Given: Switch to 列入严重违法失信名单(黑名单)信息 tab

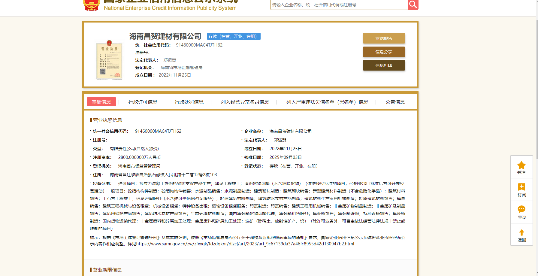Looking at the screenshot, I should pos(327,102).
